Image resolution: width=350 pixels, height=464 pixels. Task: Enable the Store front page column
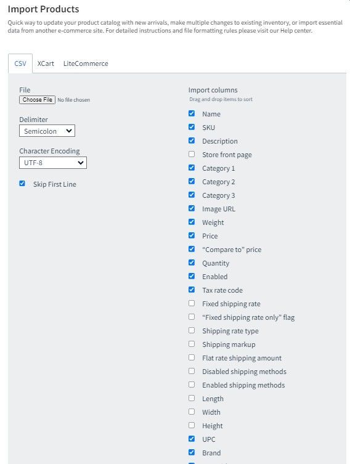tap(192, 154)
